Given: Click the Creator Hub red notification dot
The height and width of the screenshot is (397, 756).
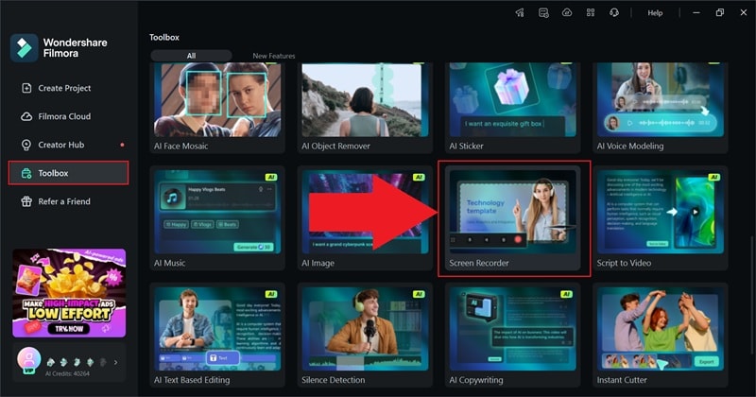Looking at the screenshot, I should tap(122, 145).
